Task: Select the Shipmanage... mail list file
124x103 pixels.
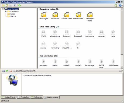Action: 90,63
